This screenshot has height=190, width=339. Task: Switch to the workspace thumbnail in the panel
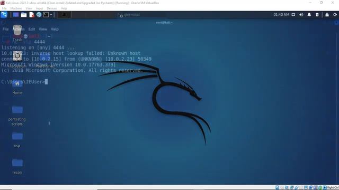(64, 15)
